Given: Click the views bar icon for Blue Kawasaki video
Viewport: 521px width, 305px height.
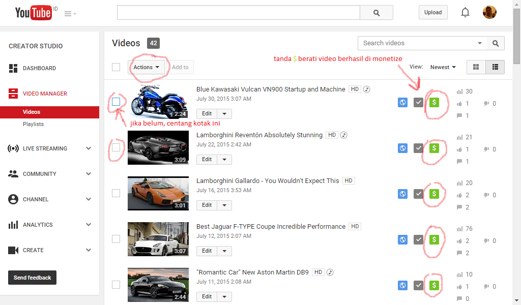Looking at the screenshot, I should [459, 91].
